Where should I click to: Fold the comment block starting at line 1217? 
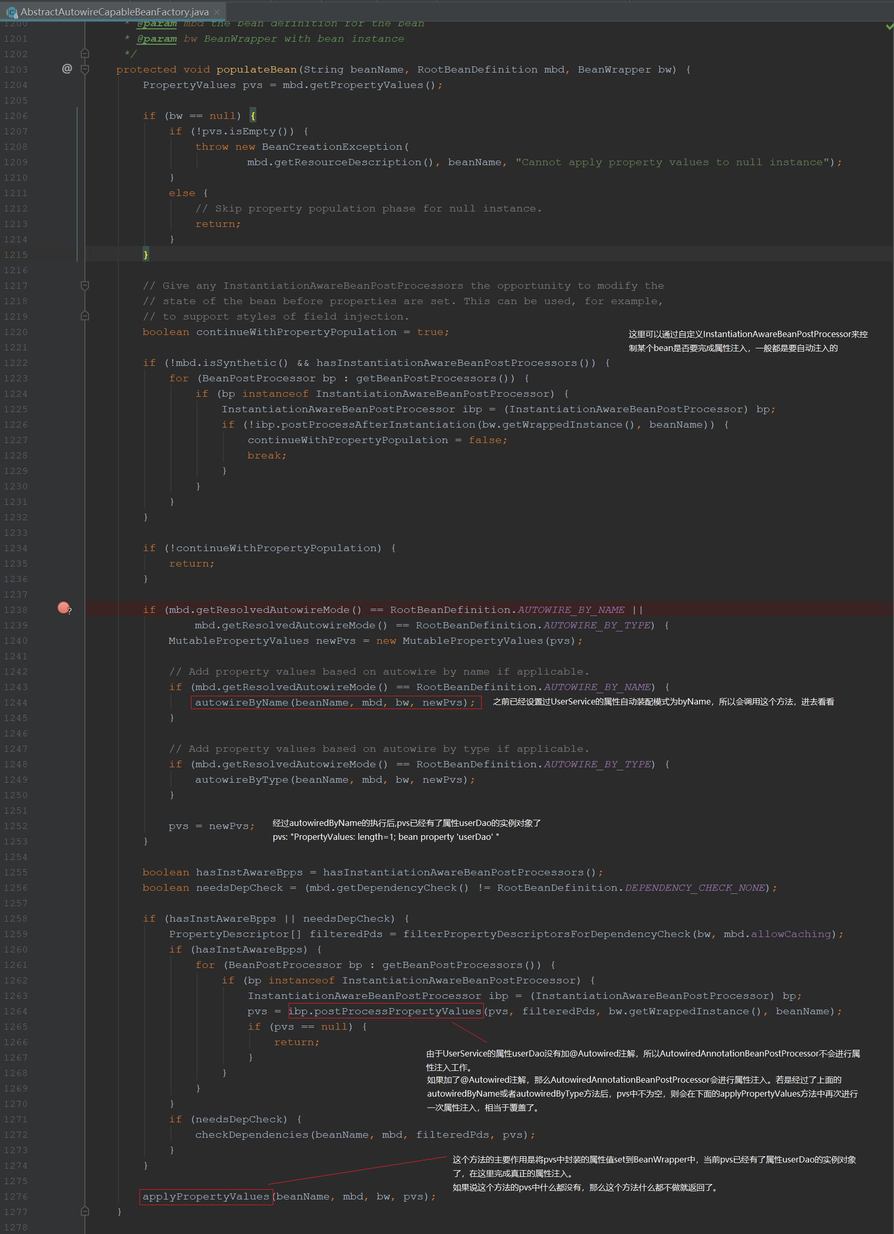[x=85, y=285]
